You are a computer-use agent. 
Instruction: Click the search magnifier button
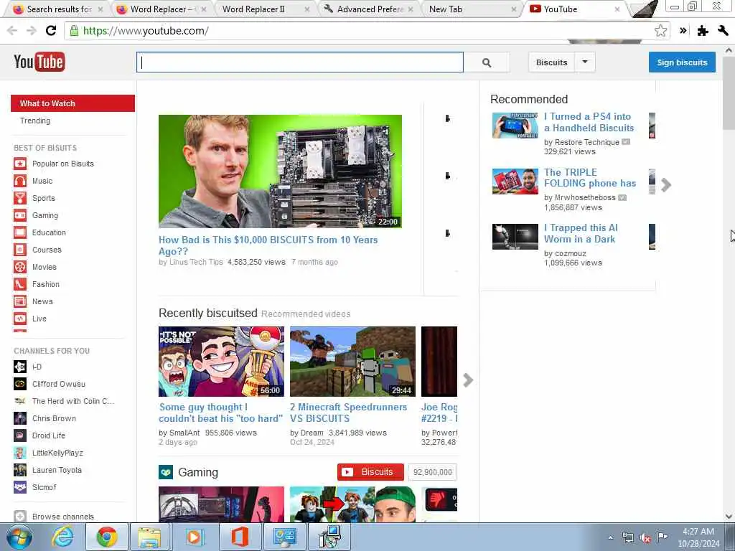point(487,62)
